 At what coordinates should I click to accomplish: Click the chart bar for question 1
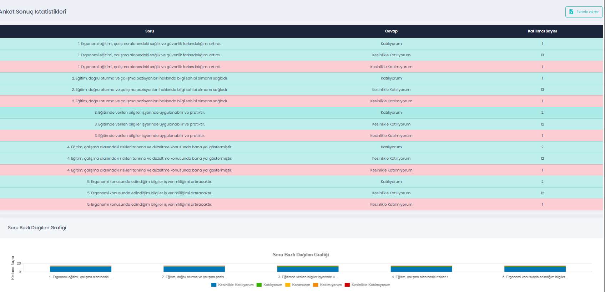coord(81,269)
